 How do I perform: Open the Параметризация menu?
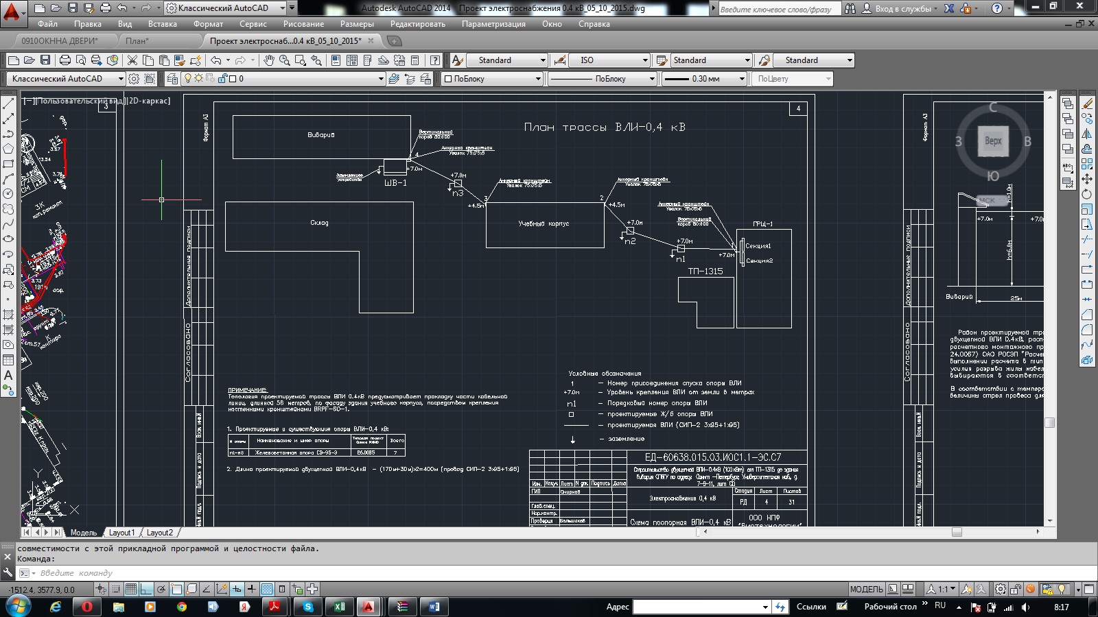pos(493,24)
